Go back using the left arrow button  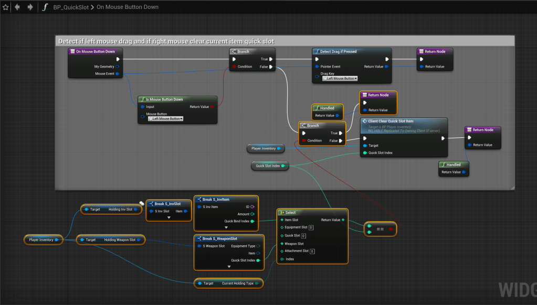point(17,7)
